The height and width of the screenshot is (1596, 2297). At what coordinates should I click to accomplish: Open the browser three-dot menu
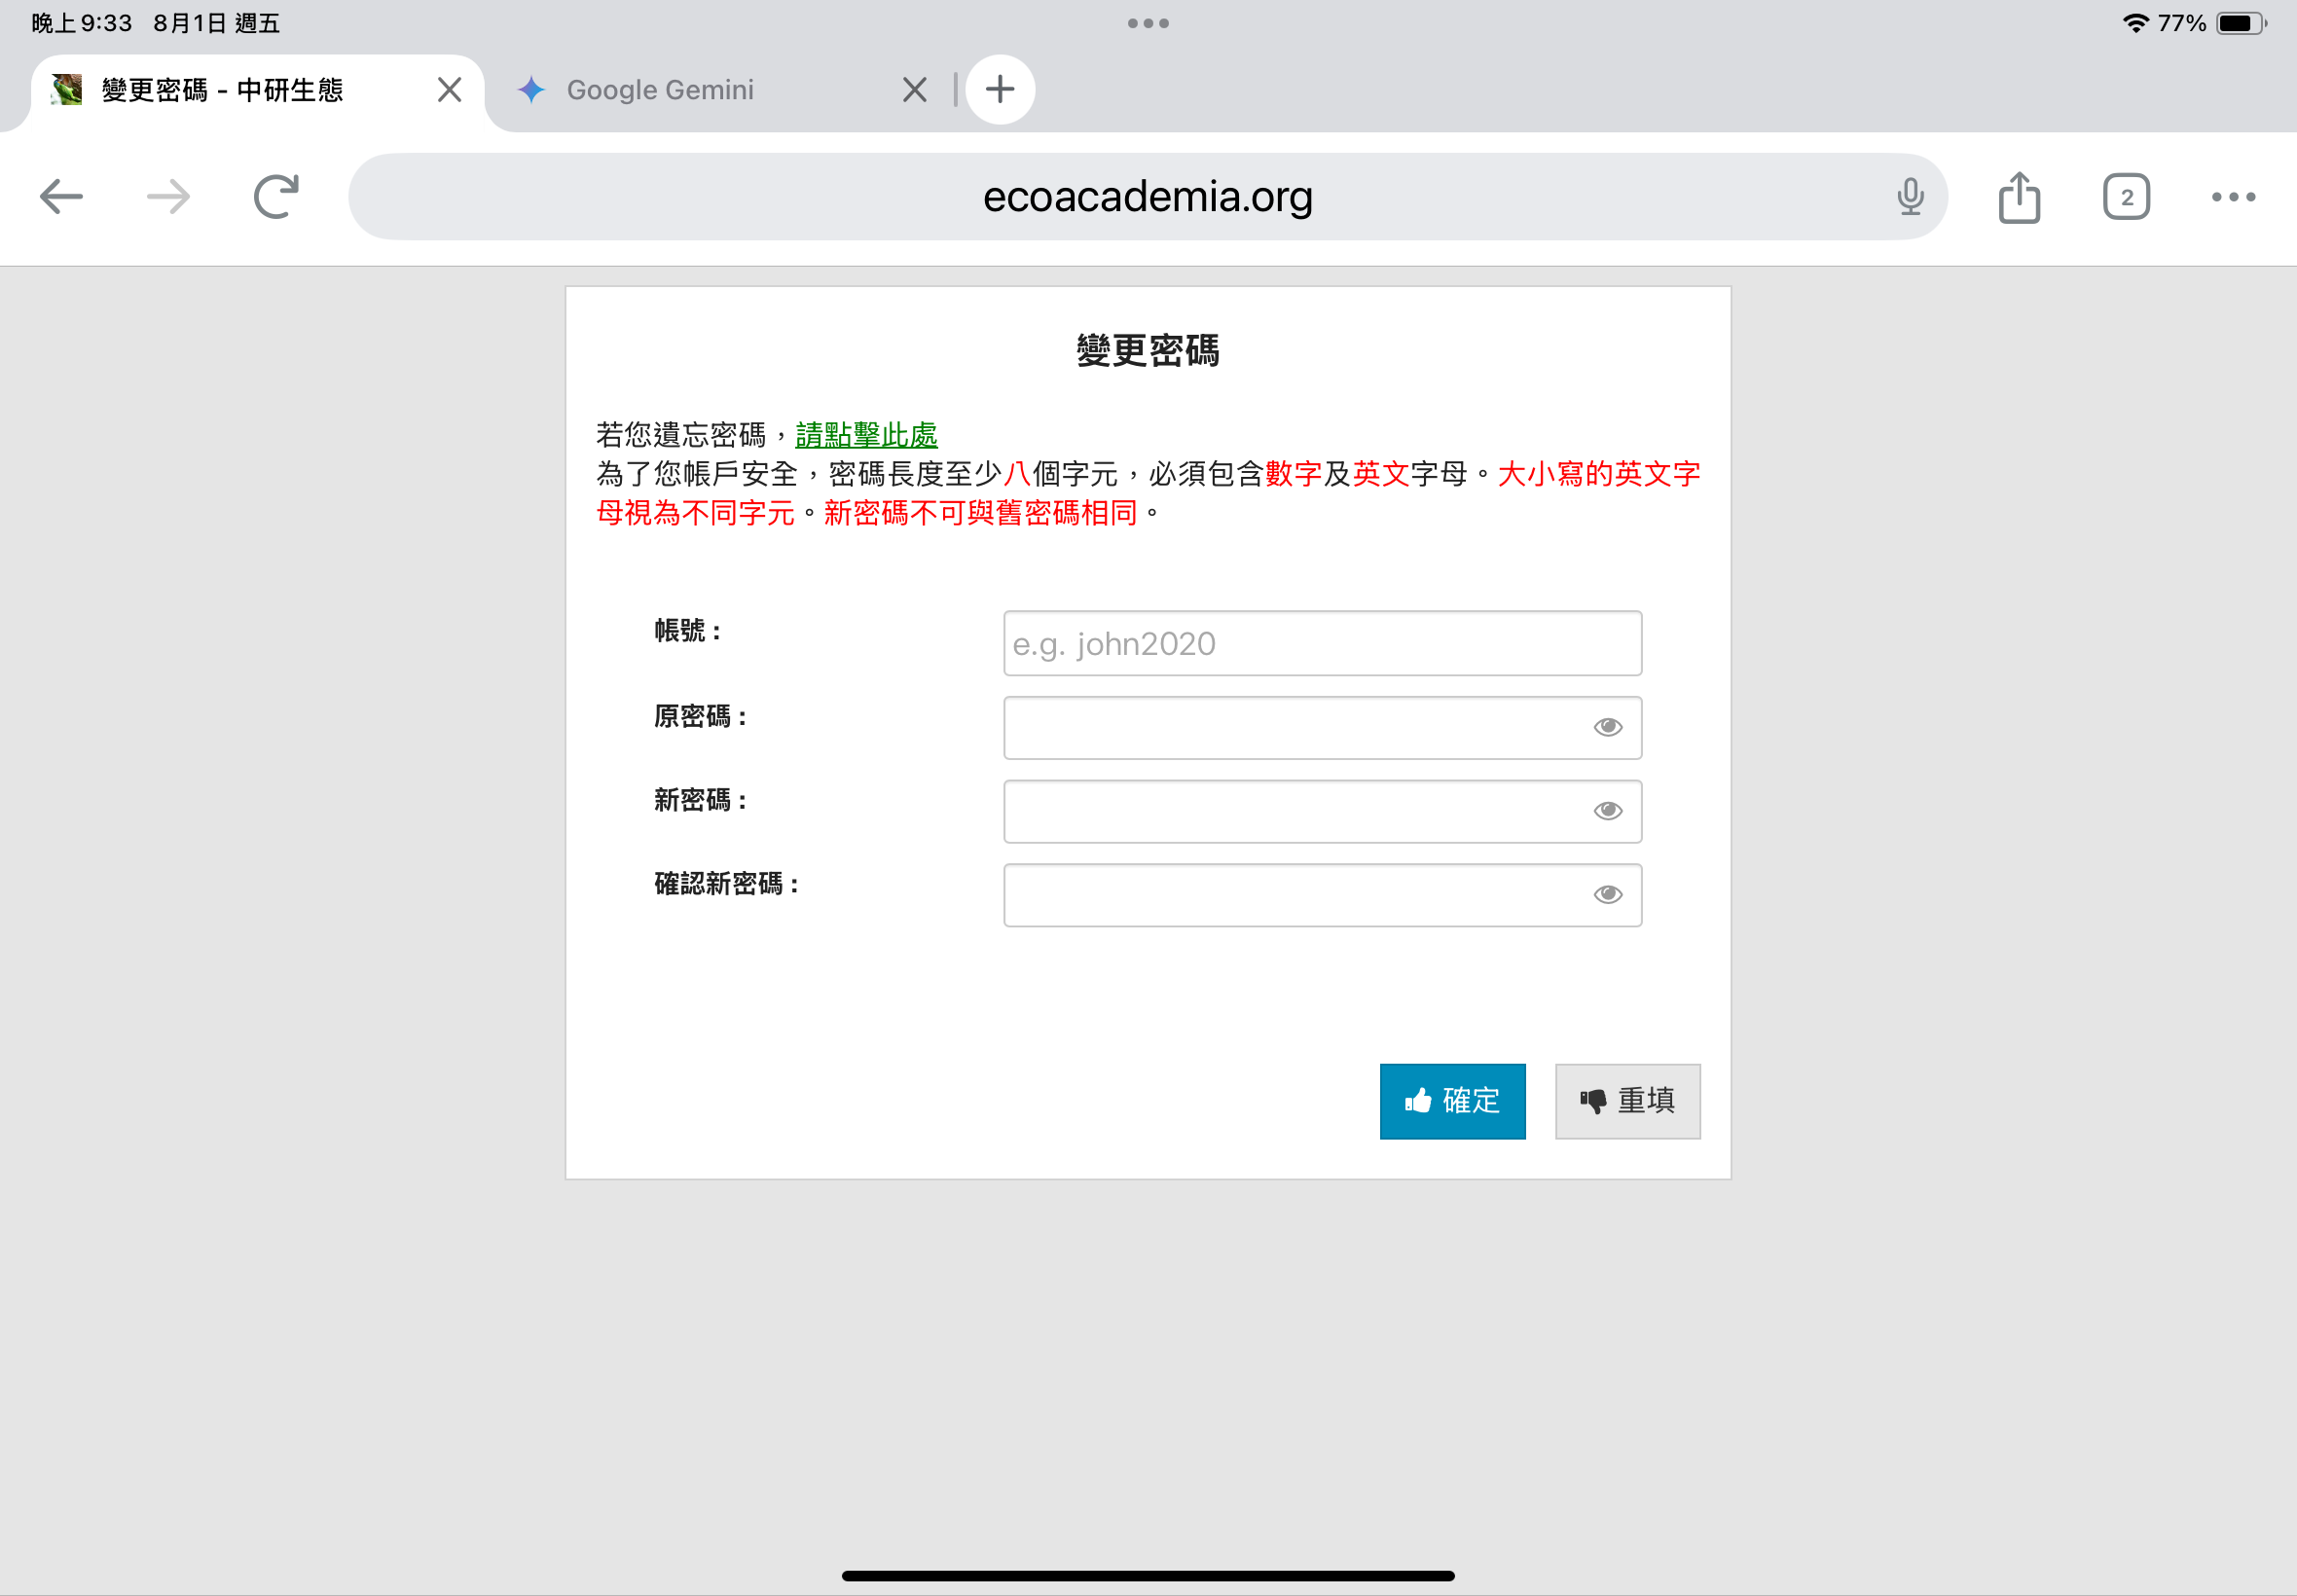click(x=2232, y=197)
